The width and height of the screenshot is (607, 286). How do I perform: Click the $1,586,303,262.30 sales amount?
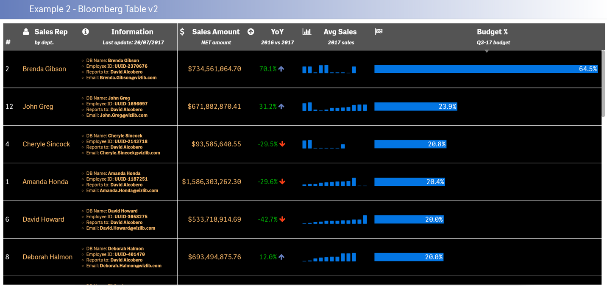click(x=212, y=182)
